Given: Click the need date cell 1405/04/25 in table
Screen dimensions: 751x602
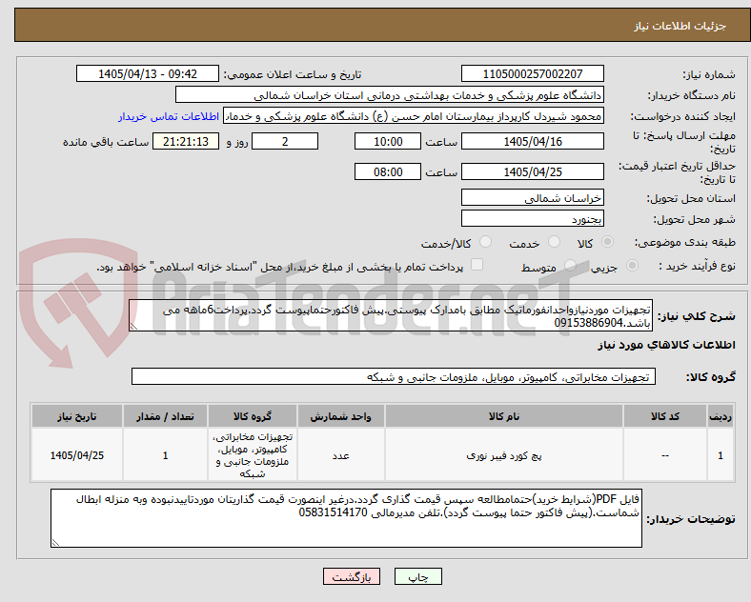Looking at the screenshot, I should 77,455.
